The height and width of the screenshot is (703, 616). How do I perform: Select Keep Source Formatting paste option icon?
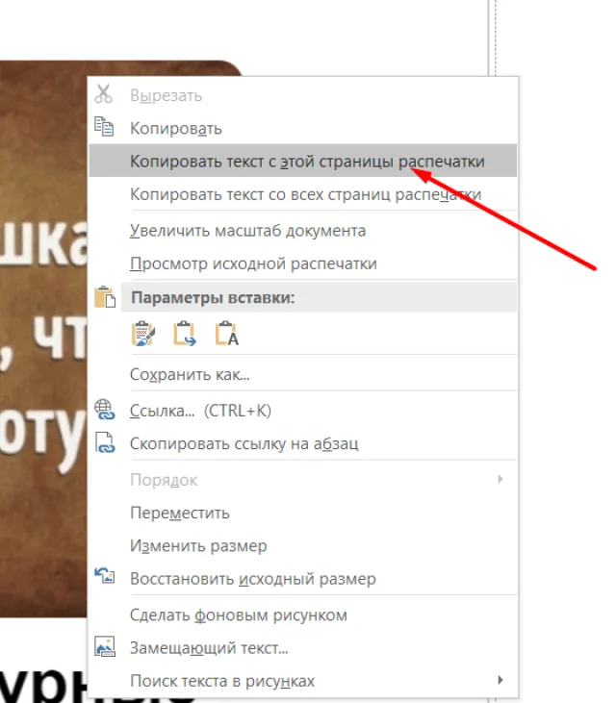click(143, 334)
